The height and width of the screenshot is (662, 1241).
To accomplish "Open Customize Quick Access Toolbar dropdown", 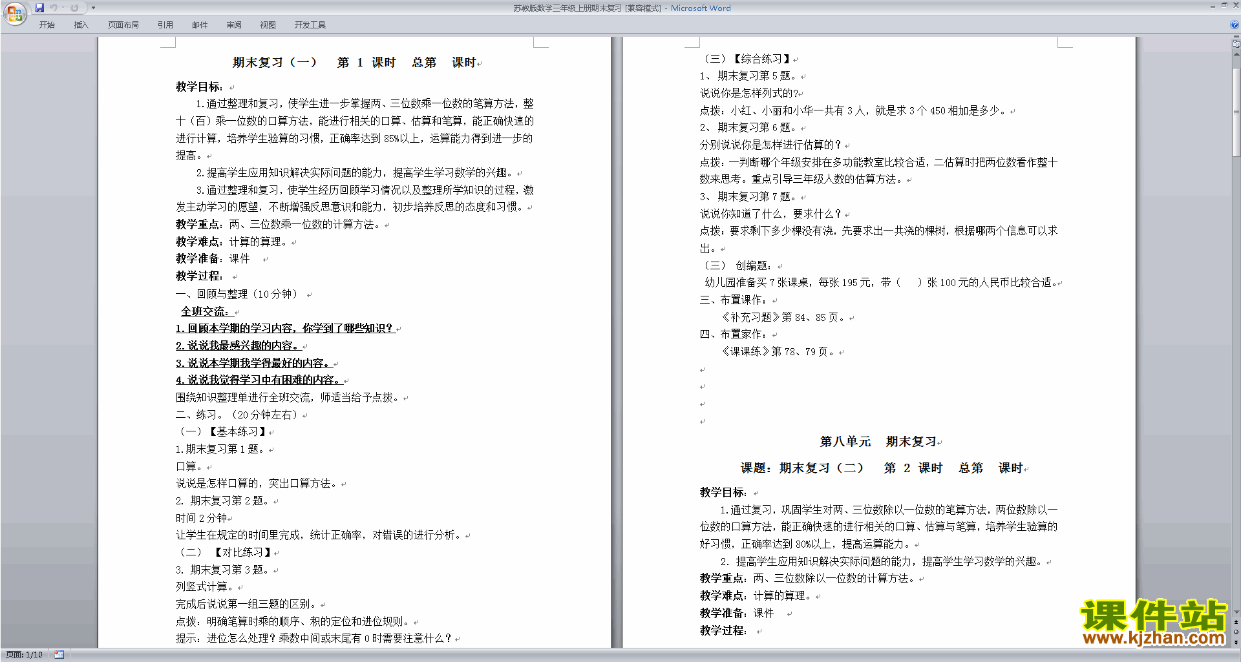I will (x=93, y=8).
